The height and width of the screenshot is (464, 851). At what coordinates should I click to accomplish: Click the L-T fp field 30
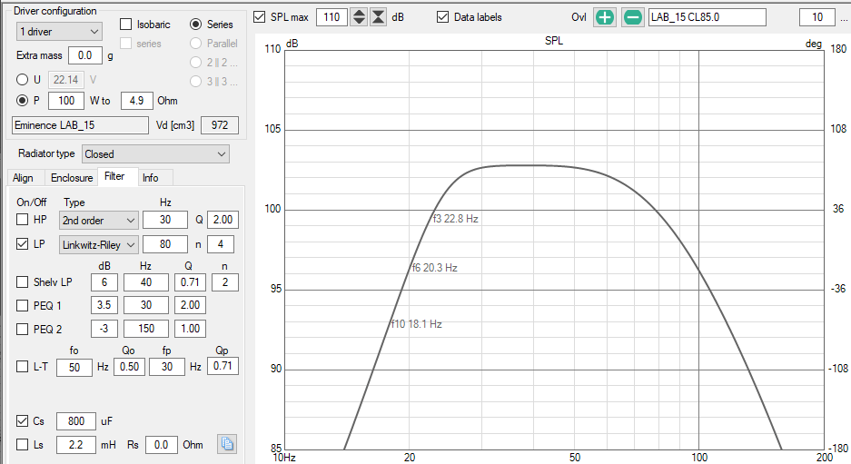click(x=166, y=367)
